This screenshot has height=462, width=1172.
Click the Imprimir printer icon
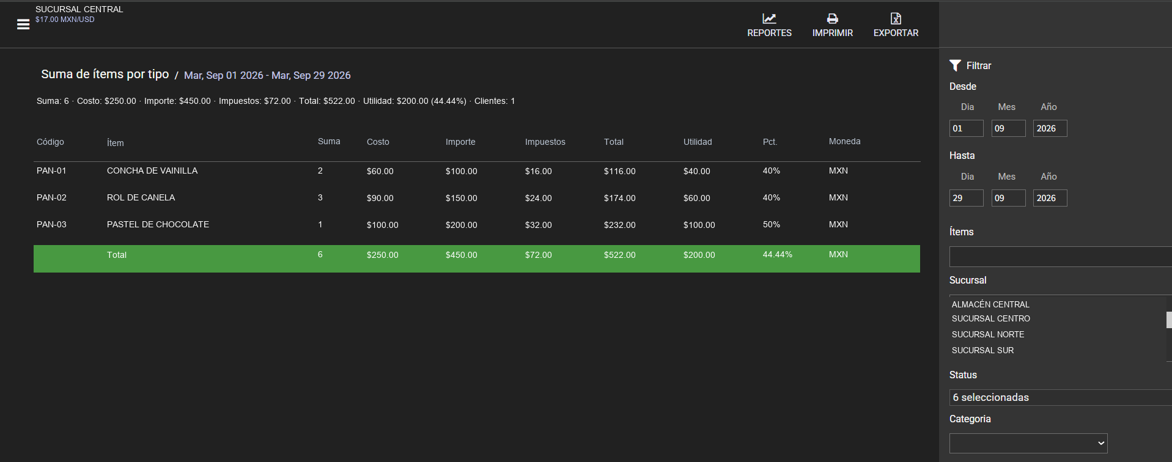(x=832, y=18)
